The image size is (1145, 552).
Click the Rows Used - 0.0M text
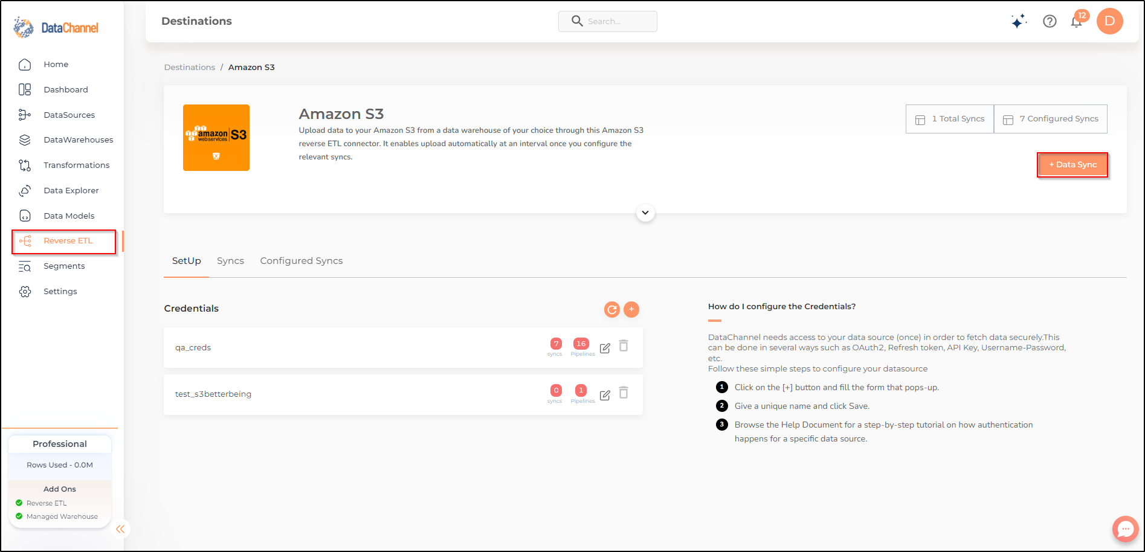(60, 465)
